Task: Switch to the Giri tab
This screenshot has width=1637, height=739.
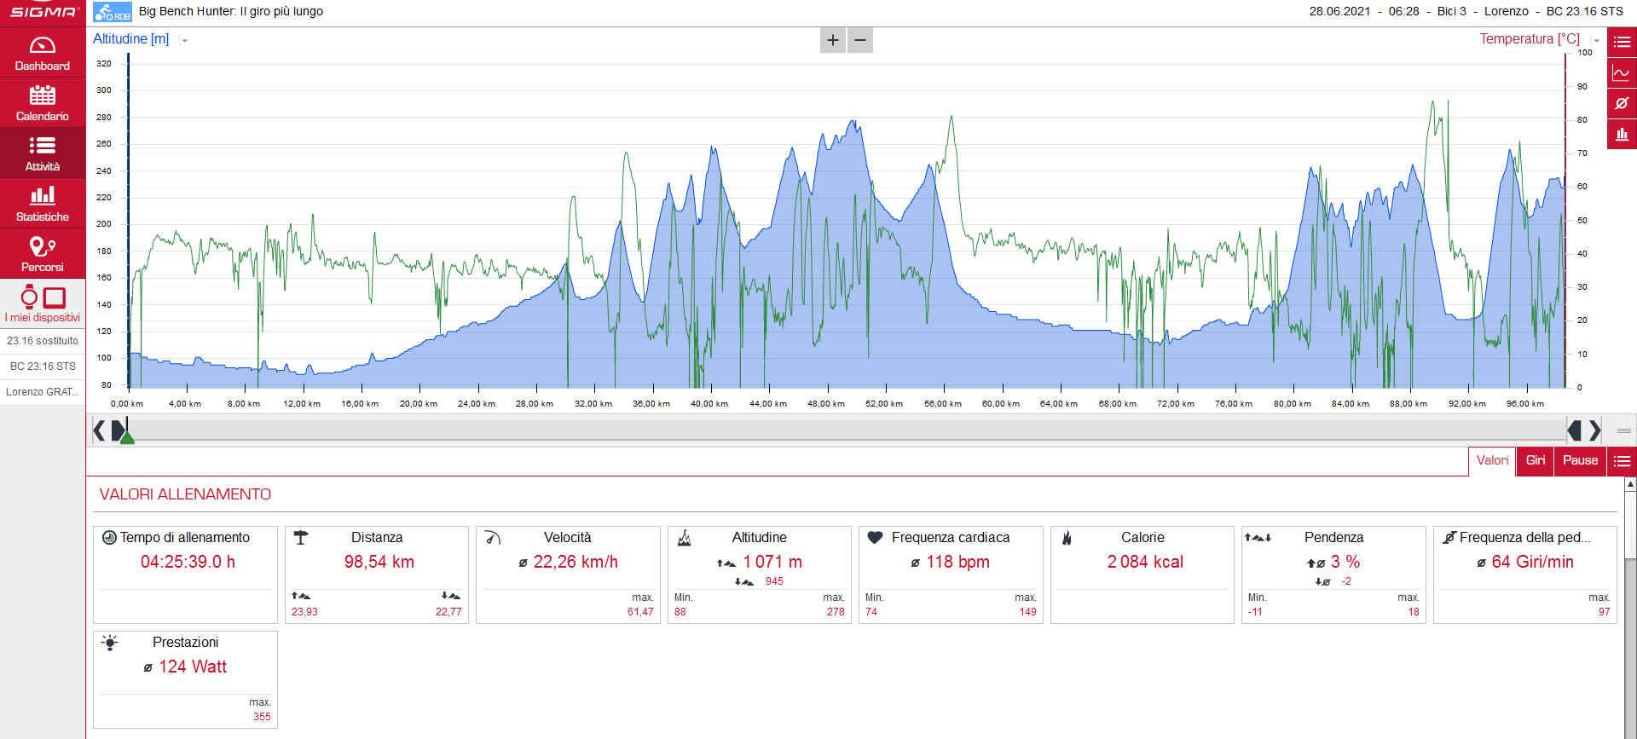Action: [x=1536, y=461]
